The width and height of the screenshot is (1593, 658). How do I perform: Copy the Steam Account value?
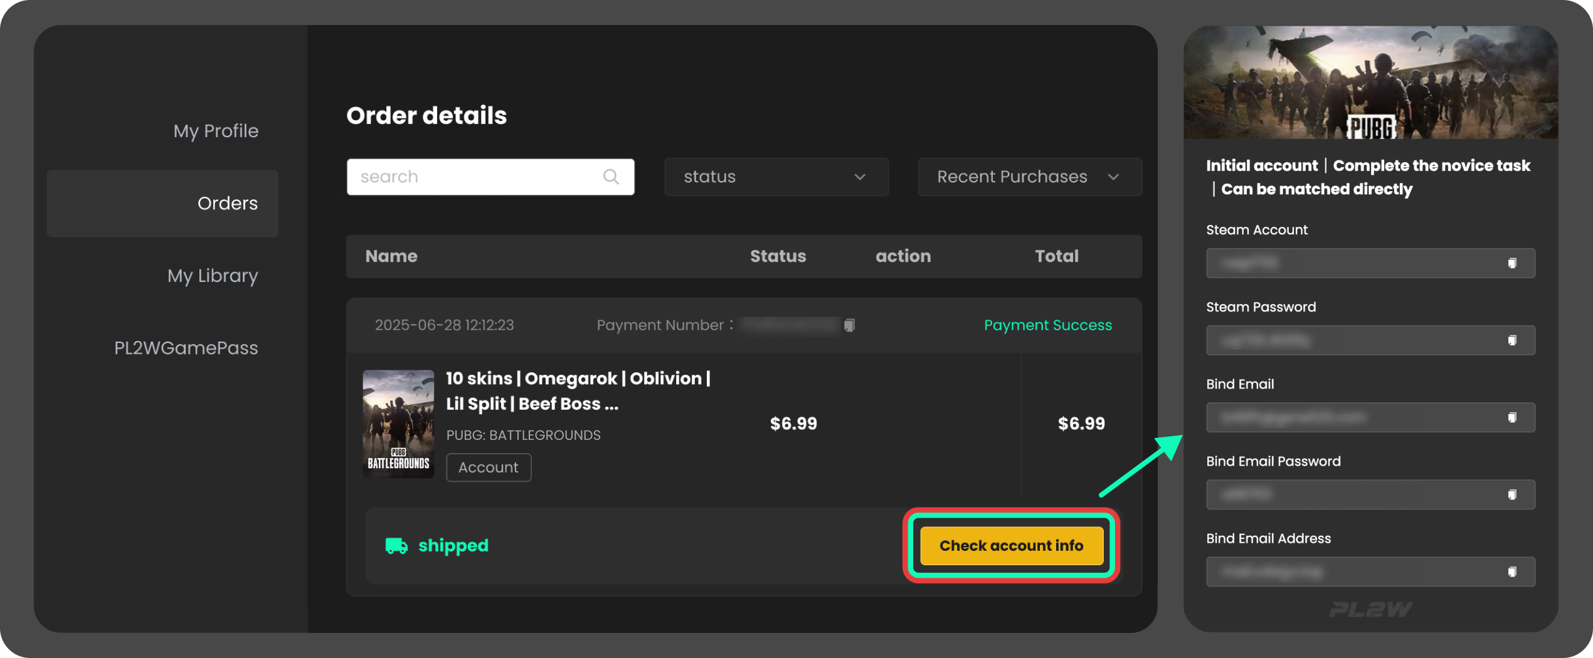click(1512, 263)
